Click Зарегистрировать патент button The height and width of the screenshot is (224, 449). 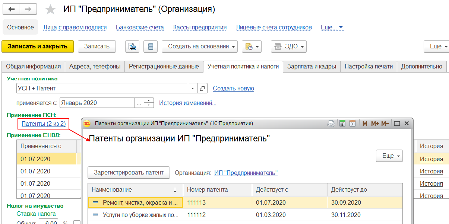[x=129, y=173]
